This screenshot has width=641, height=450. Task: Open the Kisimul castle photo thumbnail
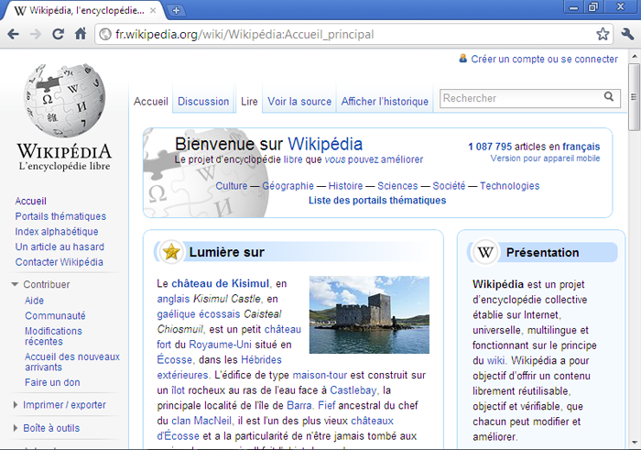(x=369, y=314)
